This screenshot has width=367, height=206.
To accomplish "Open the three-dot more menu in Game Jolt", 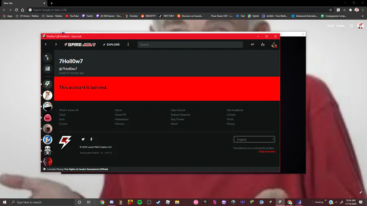I will 128,44.
